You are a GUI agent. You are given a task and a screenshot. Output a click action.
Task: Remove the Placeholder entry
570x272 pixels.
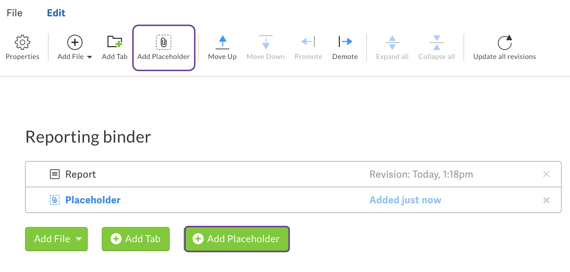[546, 200]
